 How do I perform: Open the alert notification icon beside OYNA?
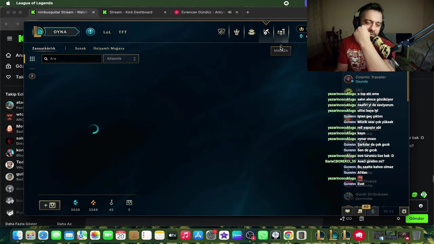pyautogui.click(x=90, y=32)
